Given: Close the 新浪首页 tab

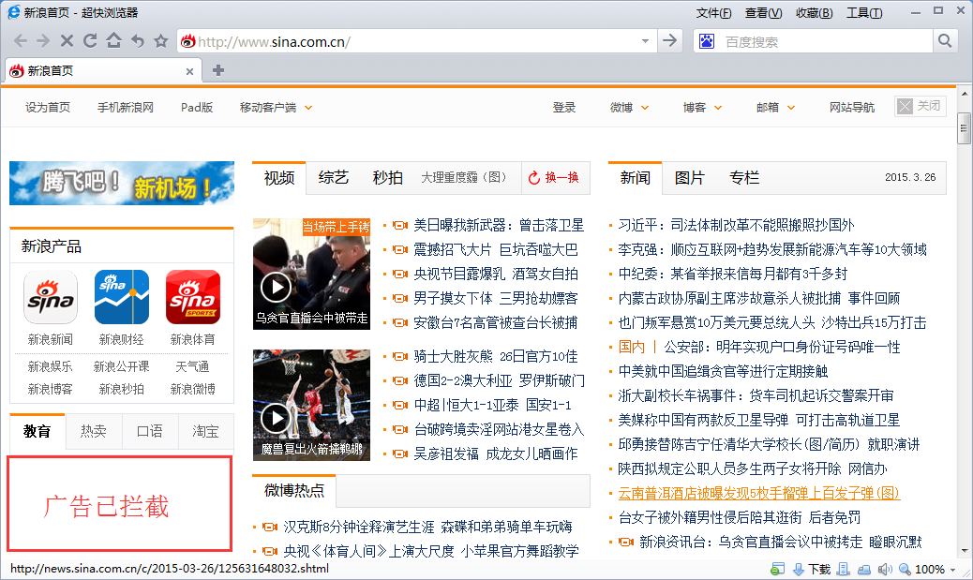Looking at the screenshot, I should (190, 71).
